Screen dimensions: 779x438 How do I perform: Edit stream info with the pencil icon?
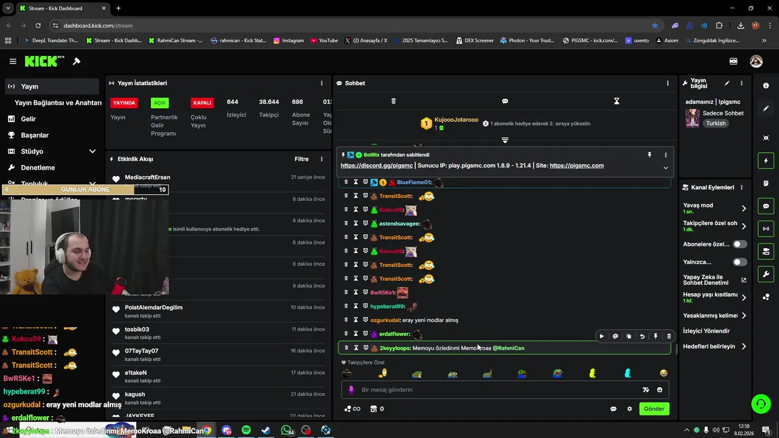coord(727,83)
